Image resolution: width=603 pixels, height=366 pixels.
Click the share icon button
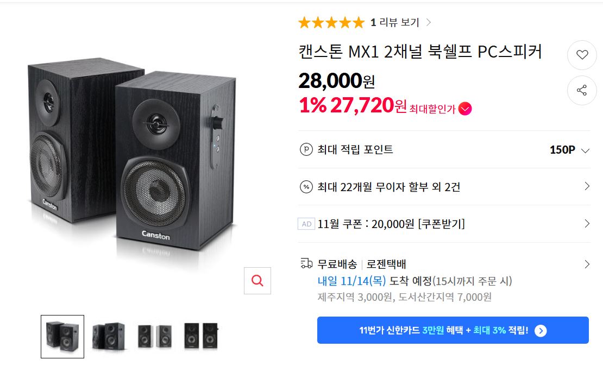tap(582, 90)
